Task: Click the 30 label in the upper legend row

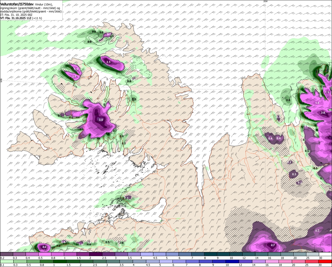Action: [321, 258]
